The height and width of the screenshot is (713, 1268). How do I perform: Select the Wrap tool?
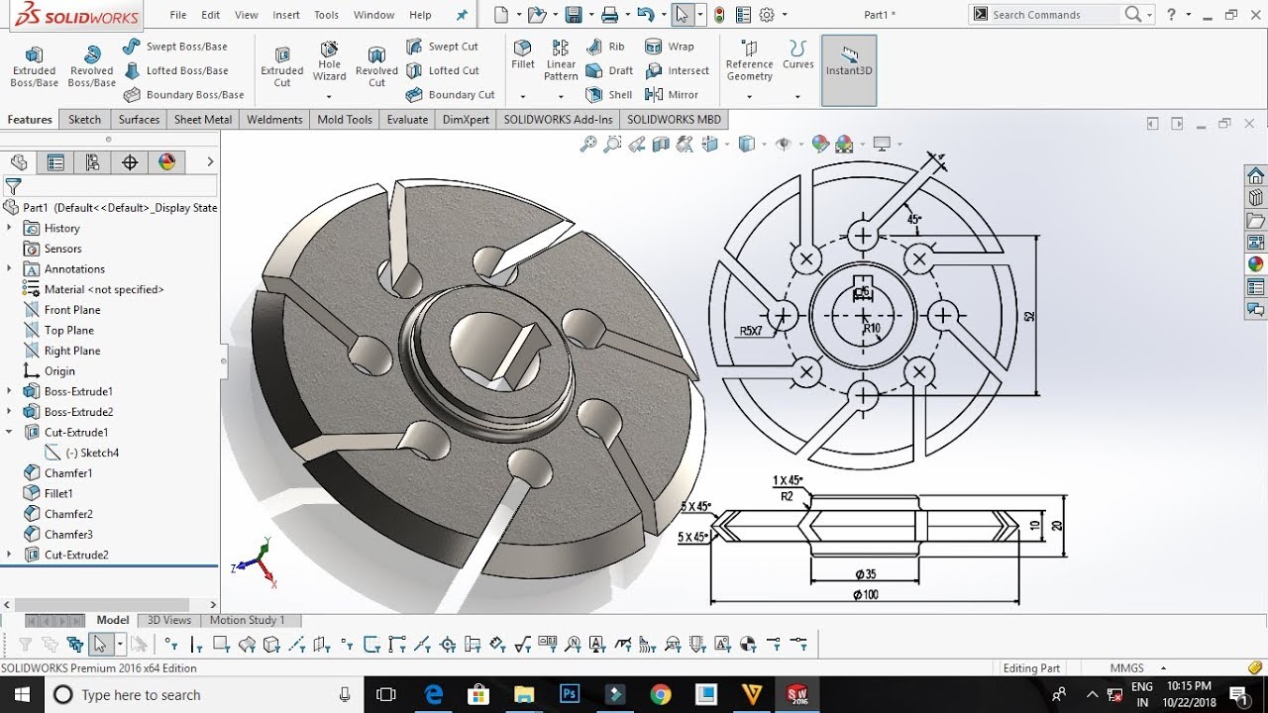(x=670, y=47)
